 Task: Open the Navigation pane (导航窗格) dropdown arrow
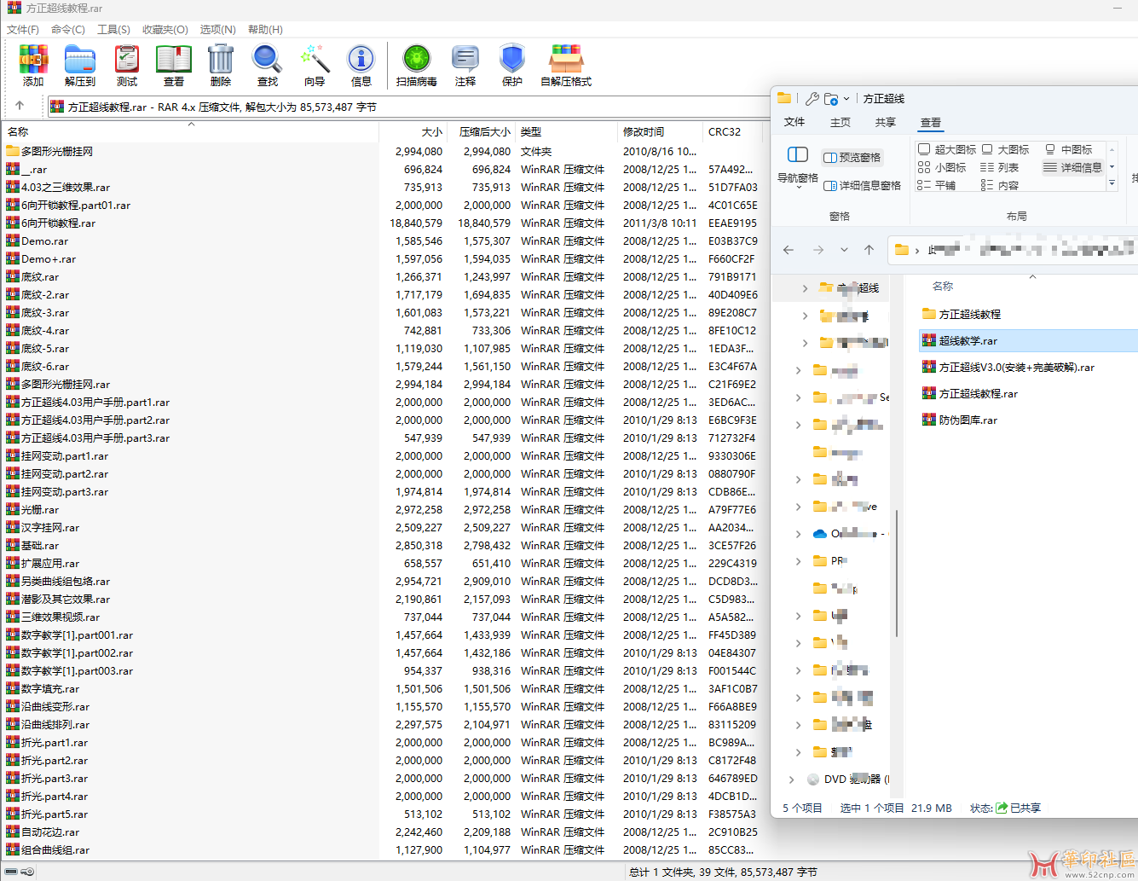[798, 188]
